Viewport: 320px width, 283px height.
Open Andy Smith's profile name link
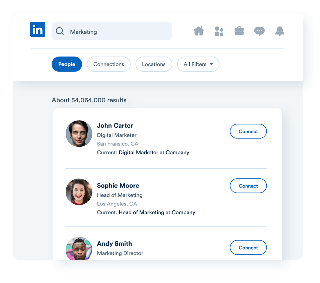coord(114,244)
